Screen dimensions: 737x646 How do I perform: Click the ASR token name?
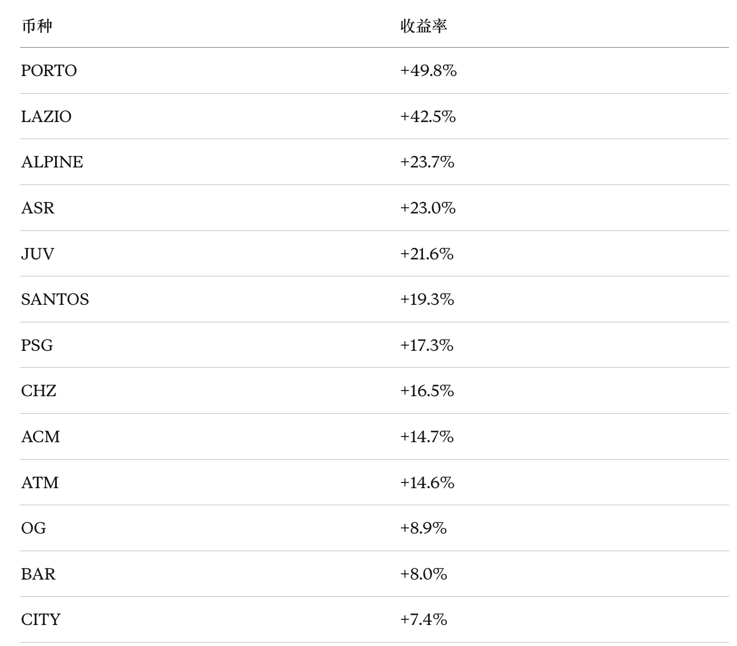pos(38,208)
